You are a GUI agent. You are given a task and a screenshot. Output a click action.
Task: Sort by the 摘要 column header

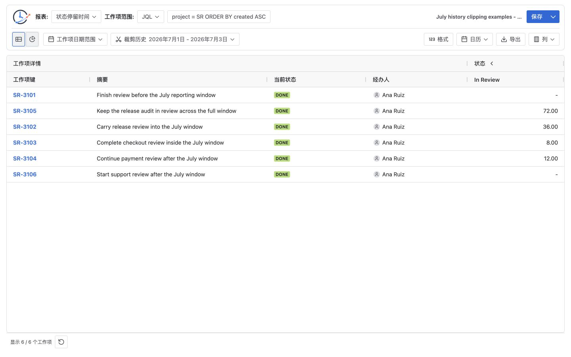tap(102, 80)
